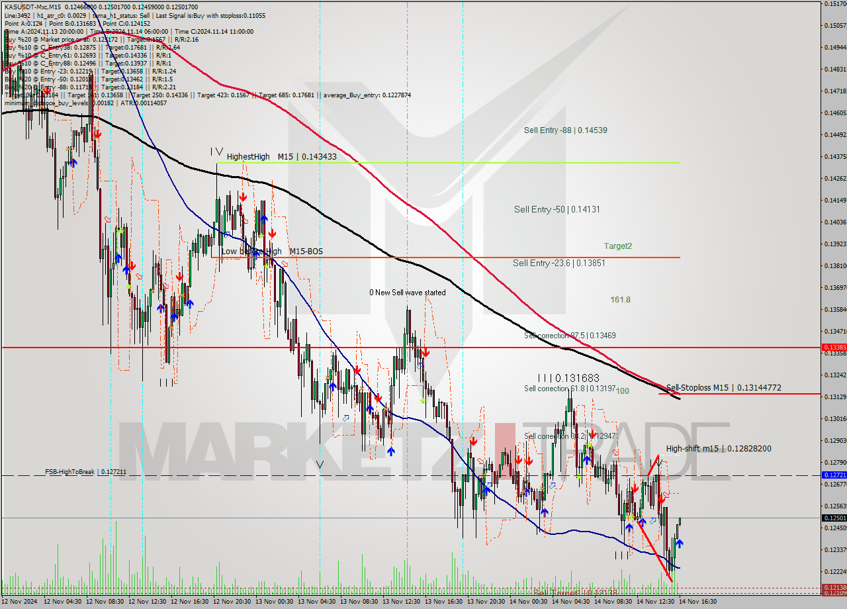Viewport: 847px width, 609px height.
Task: Click the 'Sell Entry -50 | 0.14131' label
Action: point(557,209)
